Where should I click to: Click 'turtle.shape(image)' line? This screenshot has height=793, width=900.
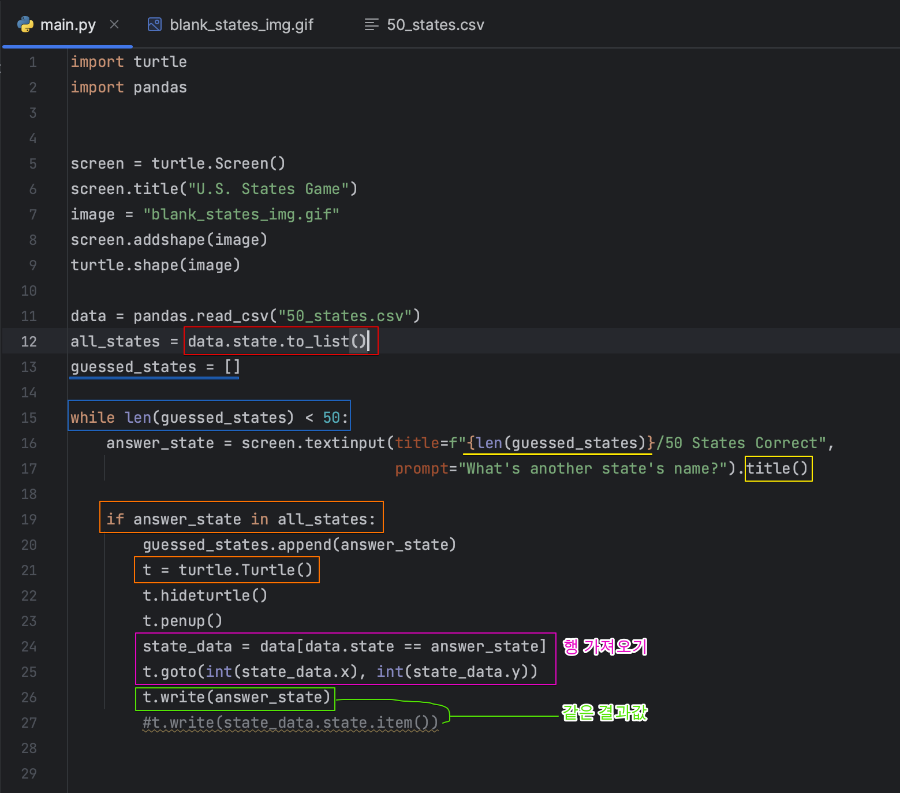(x=155, y=265)
